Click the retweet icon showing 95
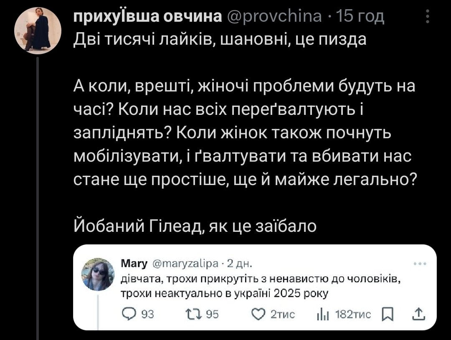Viewport: 451px width, 340px height. pos(193,314)
